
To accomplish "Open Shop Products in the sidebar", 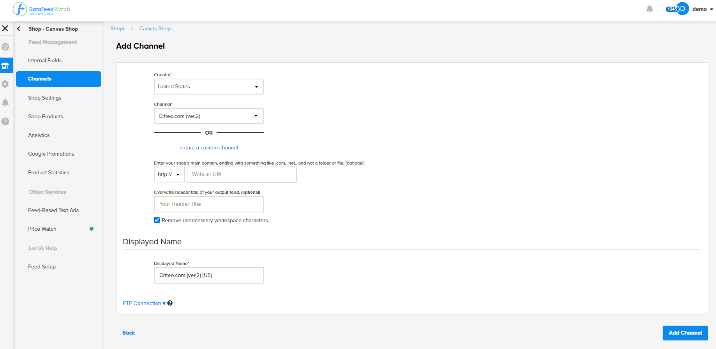I will coord(46,116).
